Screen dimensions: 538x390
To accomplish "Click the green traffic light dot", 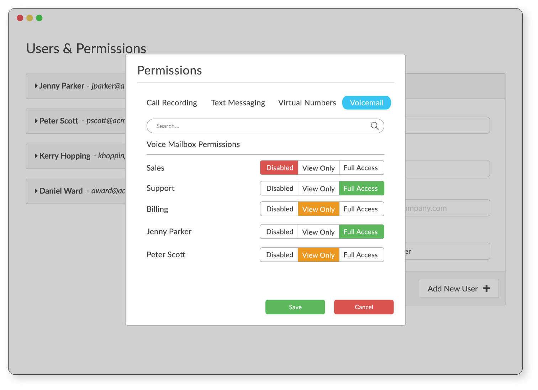I will 39,17.
